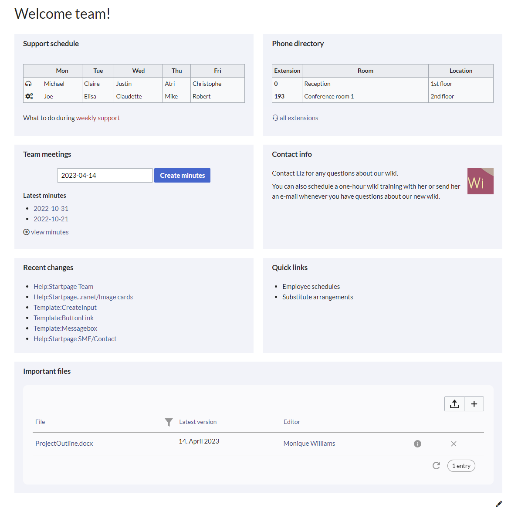Open info for ProjectOutline.docx
Viewport: 518px width, 515px height.
pos(417,444)
